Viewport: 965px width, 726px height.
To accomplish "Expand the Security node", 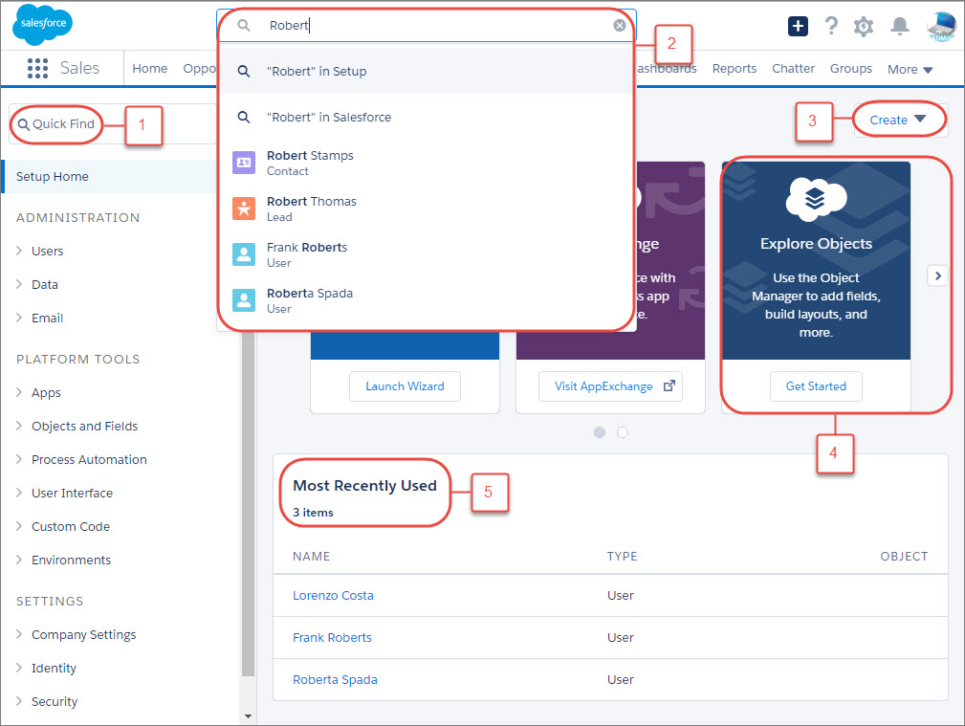I will tap(18, 701).
